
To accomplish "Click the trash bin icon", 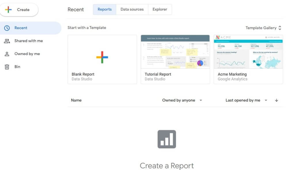I will click(7, 67).
